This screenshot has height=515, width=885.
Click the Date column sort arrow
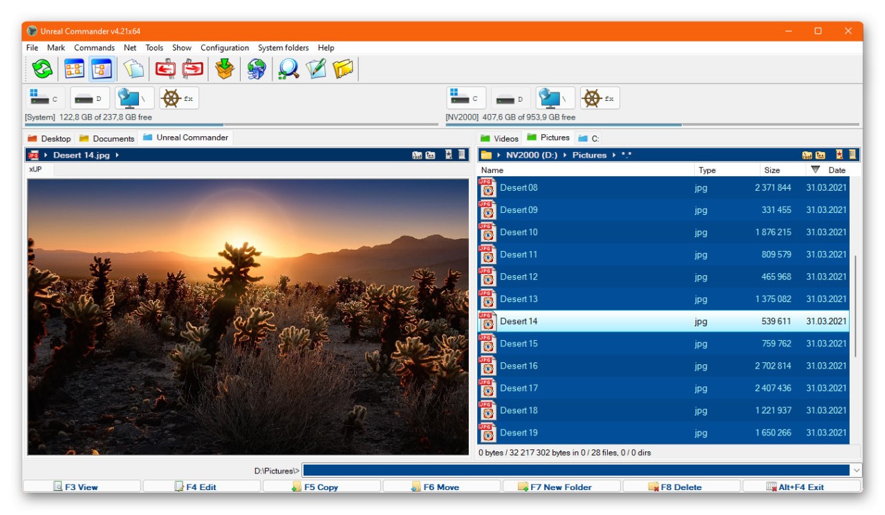click(x=816, y=170)
